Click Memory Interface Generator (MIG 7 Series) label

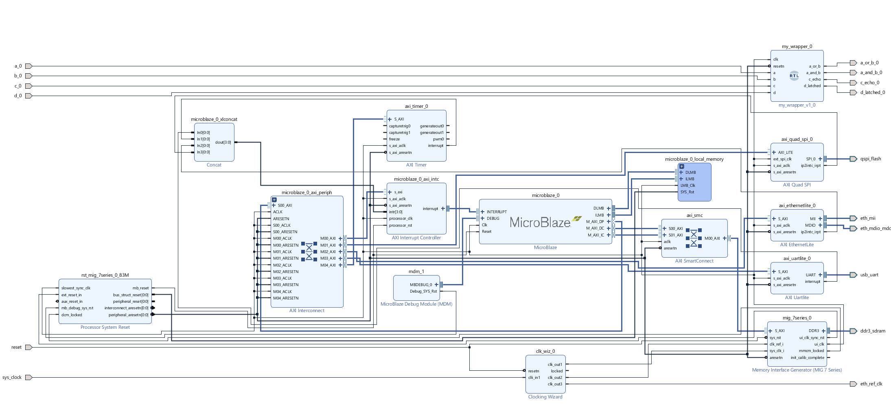(x=797, y=370)
